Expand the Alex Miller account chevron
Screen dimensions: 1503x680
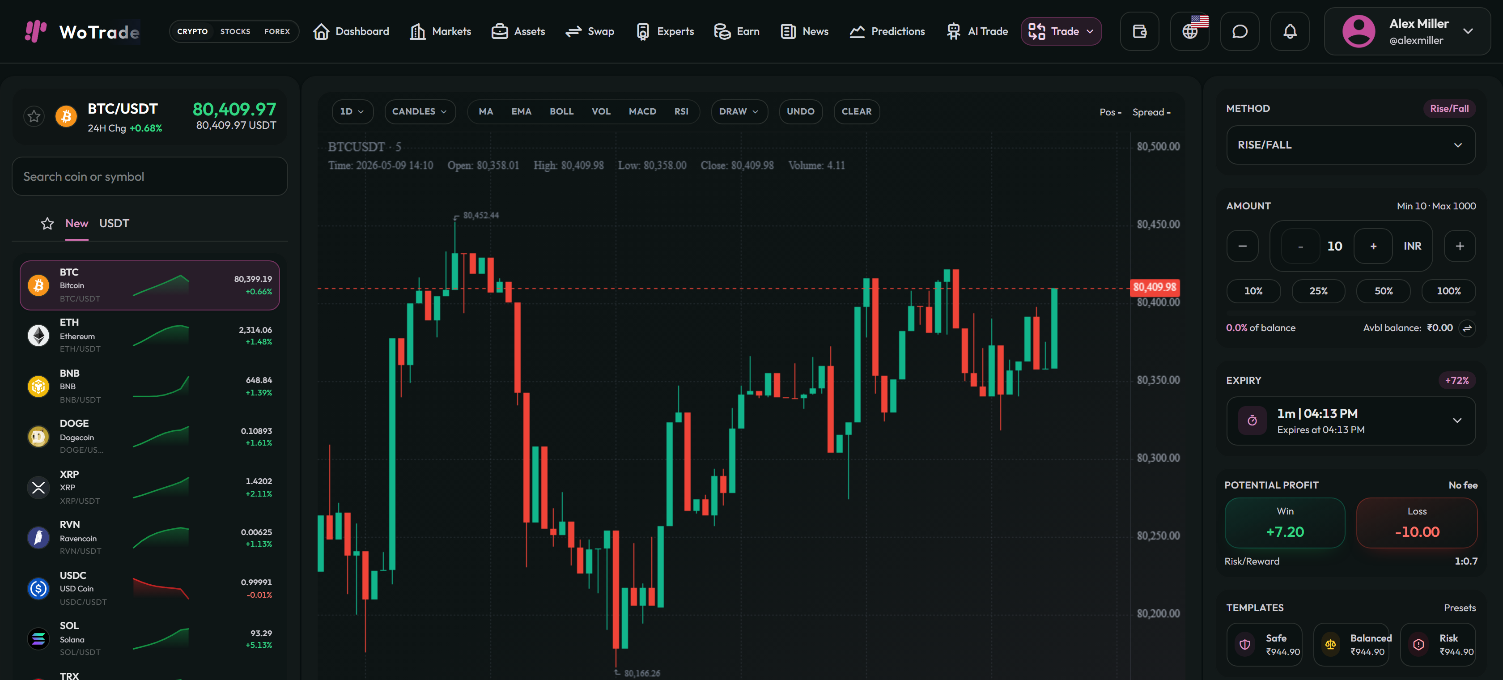coord(1468,31)
